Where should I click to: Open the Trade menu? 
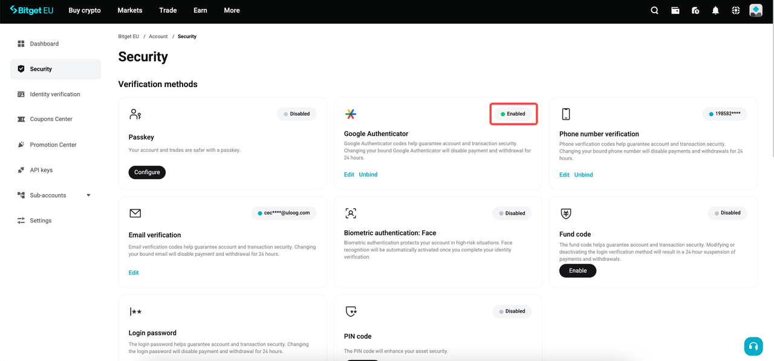tap(168, 10)
